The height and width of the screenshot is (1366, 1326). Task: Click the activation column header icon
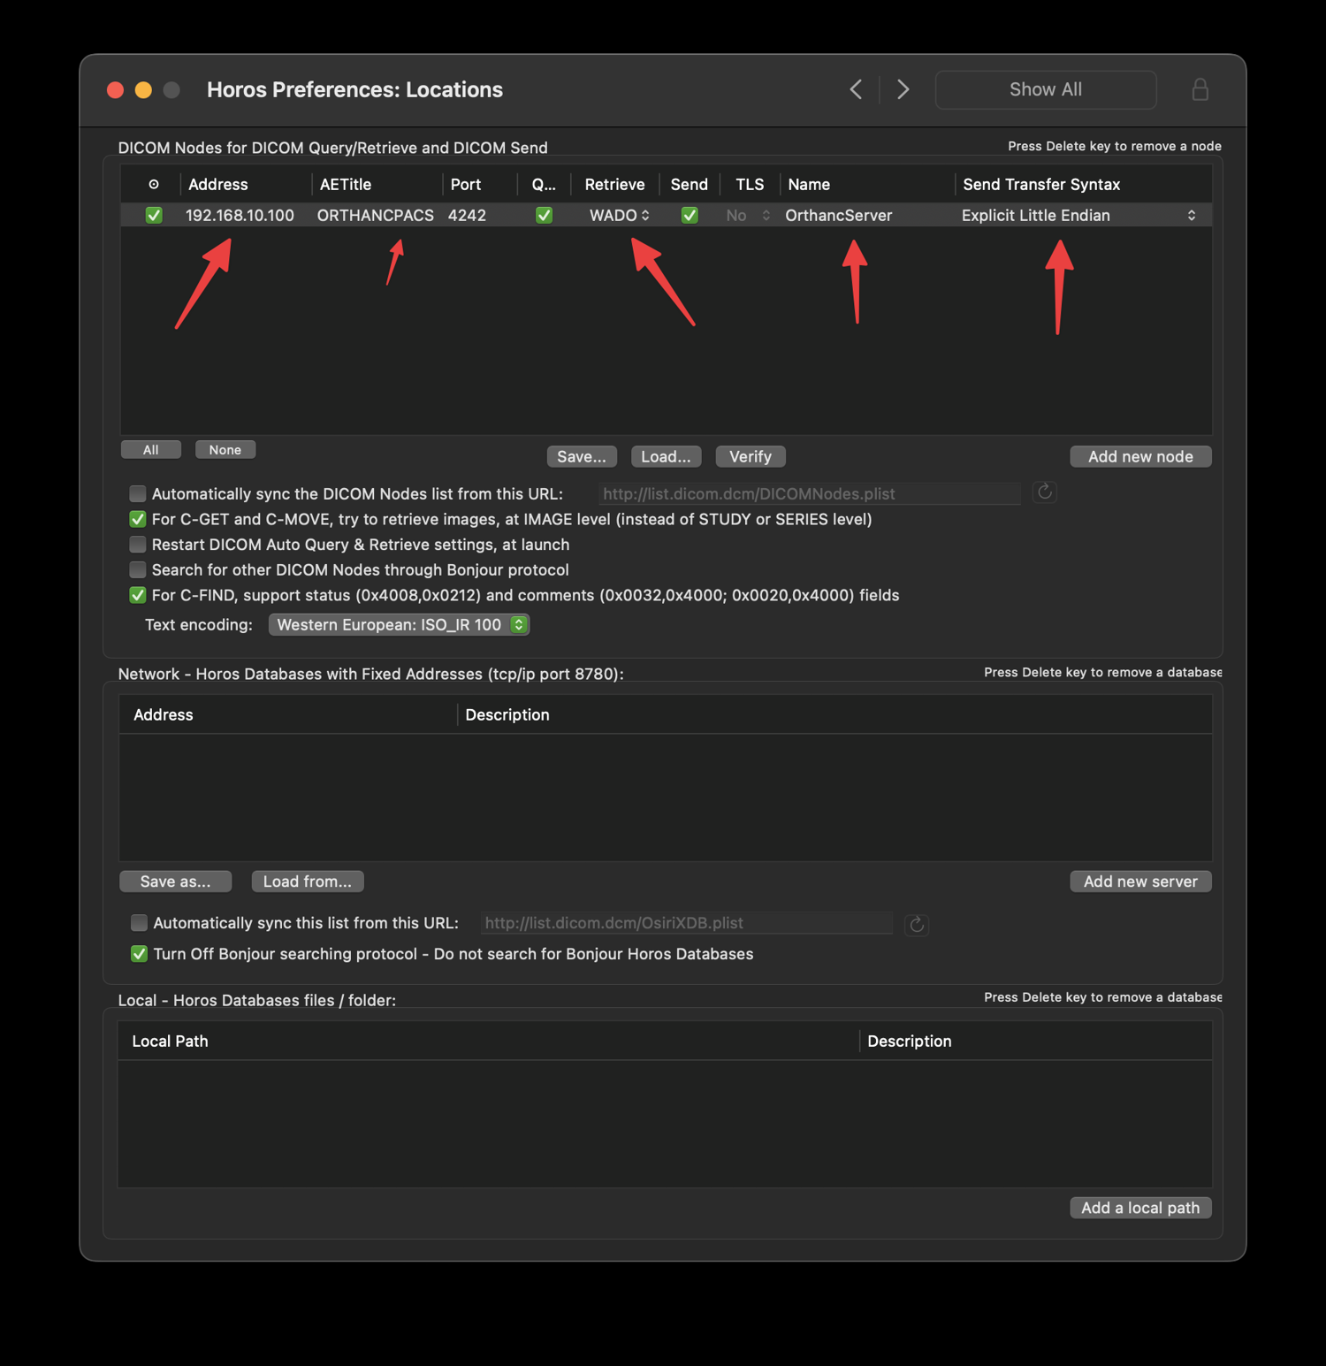tap(154, 184)
